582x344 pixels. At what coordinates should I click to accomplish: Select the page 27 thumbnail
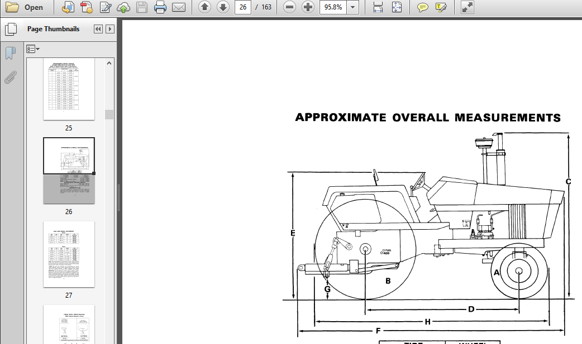69,254
